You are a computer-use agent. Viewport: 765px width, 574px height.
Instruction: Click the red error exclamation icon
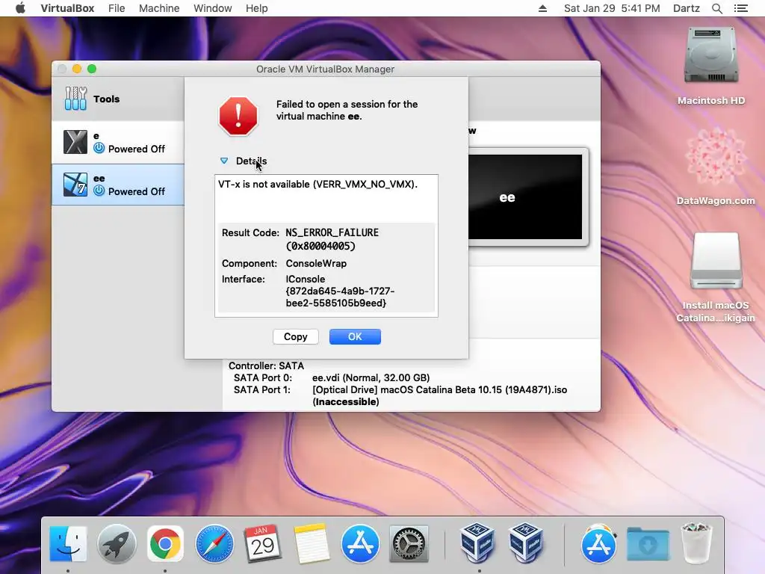click(x=238, y=116)
